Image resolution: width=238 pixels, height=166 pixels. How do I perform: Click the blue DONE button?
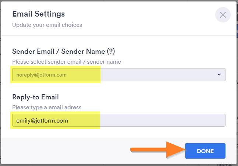tap(205, 151)
